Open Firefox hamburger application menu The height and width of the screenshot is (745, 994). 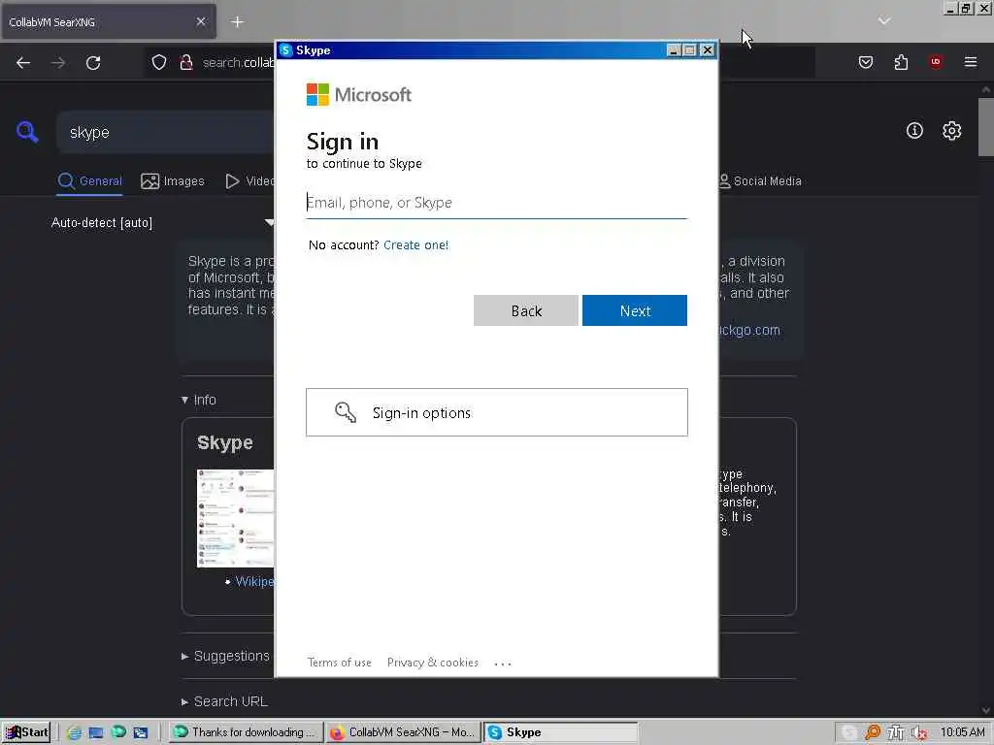pos(971,62)
